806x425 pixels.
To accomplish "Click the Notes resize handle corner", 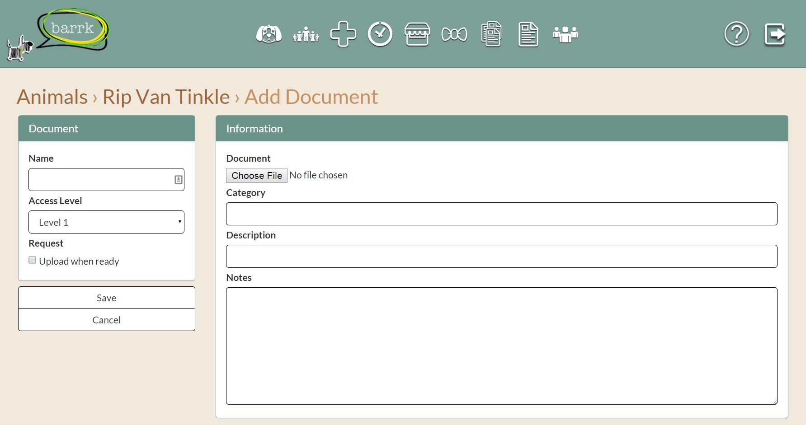I will tap(774, 402).
